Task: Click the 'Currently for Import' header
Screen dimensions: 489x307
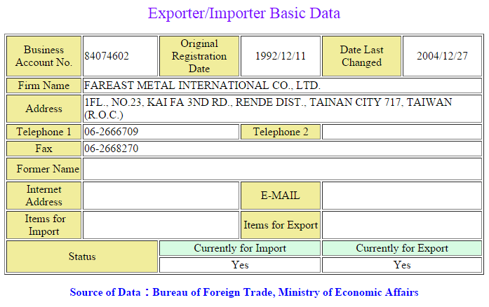Action: [x=240, y=248]
